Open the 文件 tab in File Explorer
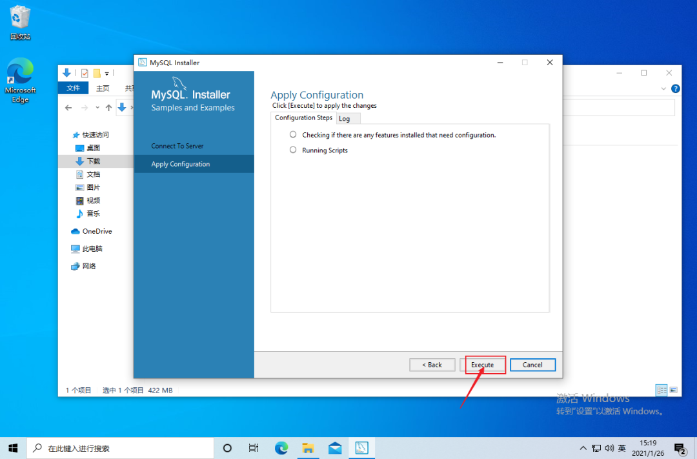 click(x=74, y=88)
